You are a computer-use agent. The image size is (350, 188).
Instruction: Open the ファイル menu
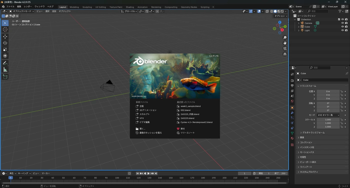[10, 6]
